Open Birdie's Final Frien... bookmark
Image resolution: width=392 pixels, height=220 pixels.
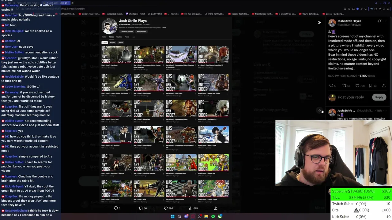click(x=89, y=14)
